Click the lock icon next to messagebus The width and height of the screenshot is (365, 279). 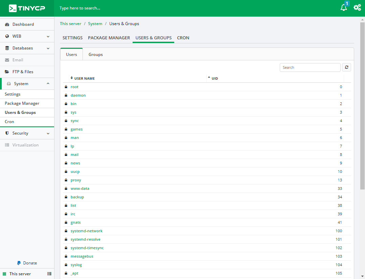click(x=66, y=256)
